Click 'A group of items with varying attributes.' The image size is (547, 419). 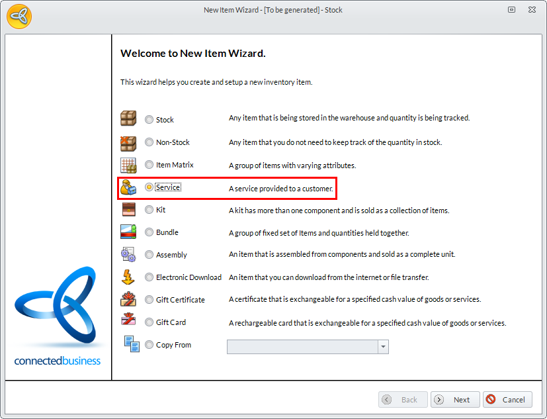click(292, 165)
